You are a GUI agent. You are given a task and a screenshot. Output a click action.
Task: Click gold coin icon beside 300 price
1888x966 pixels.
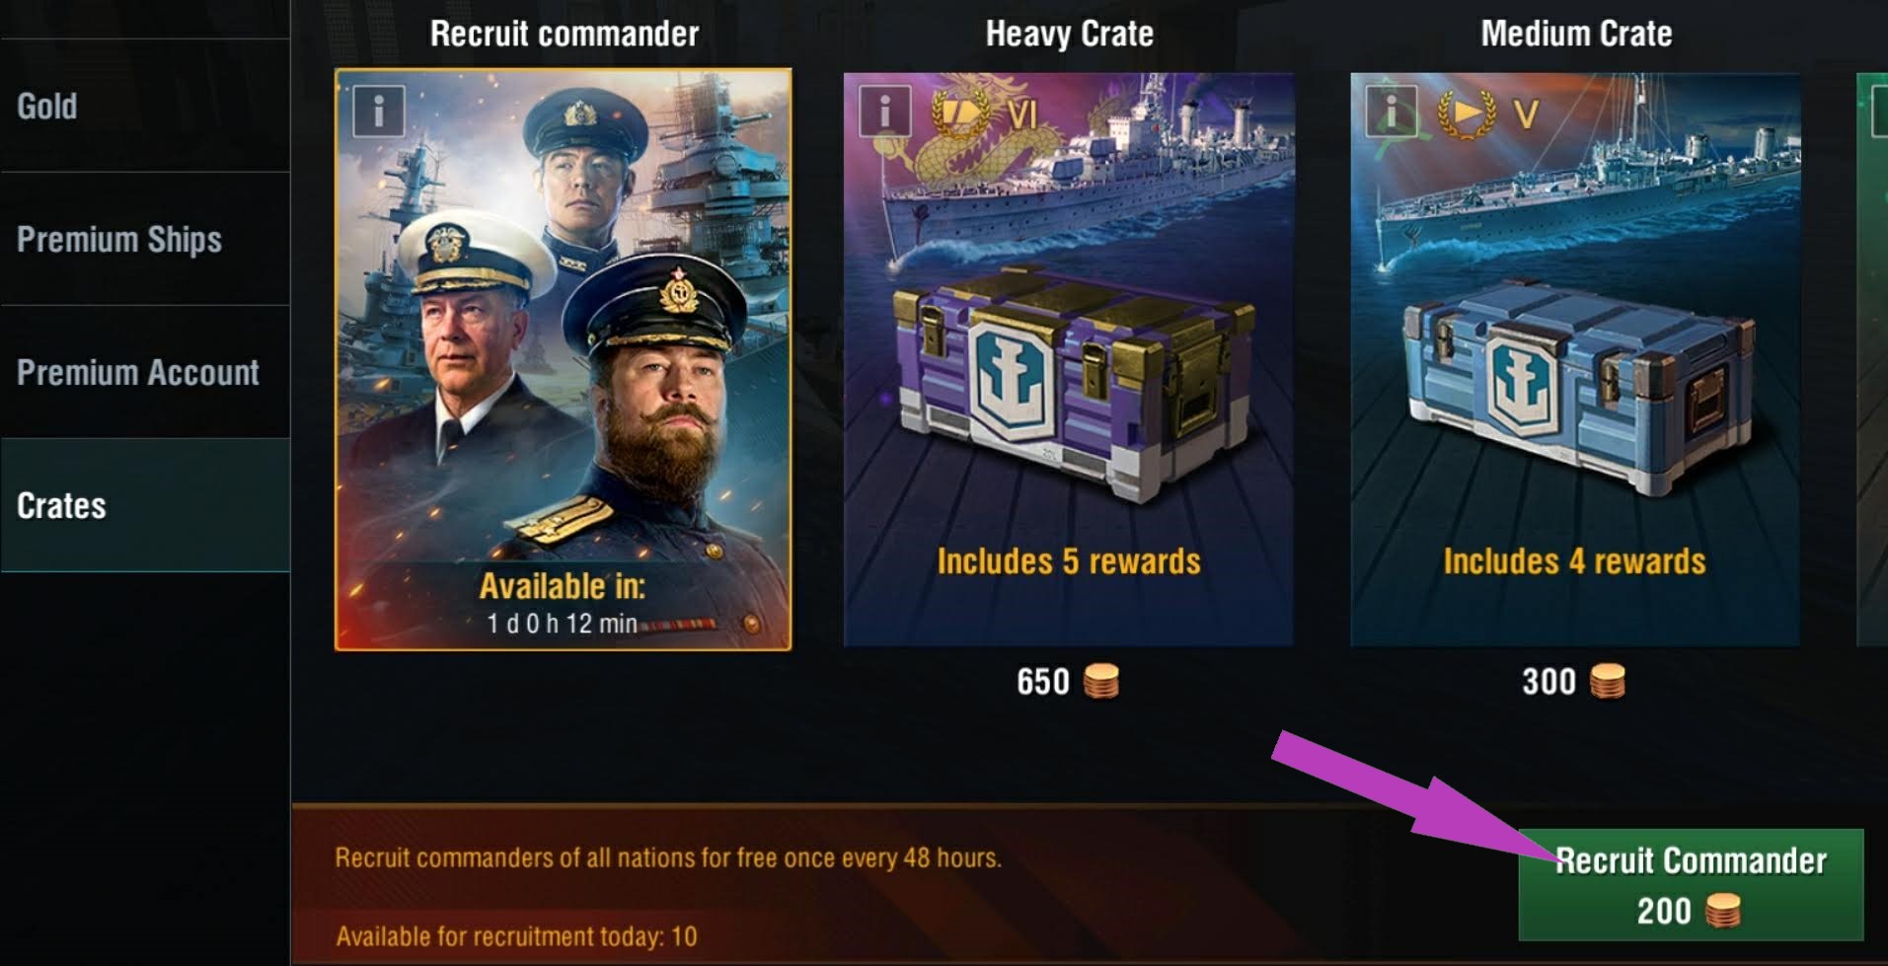click(1607, 681)
